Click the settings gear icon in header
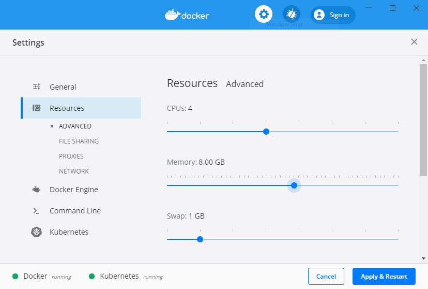This screenshot has height=289, width=428. (x=264, y=14)
